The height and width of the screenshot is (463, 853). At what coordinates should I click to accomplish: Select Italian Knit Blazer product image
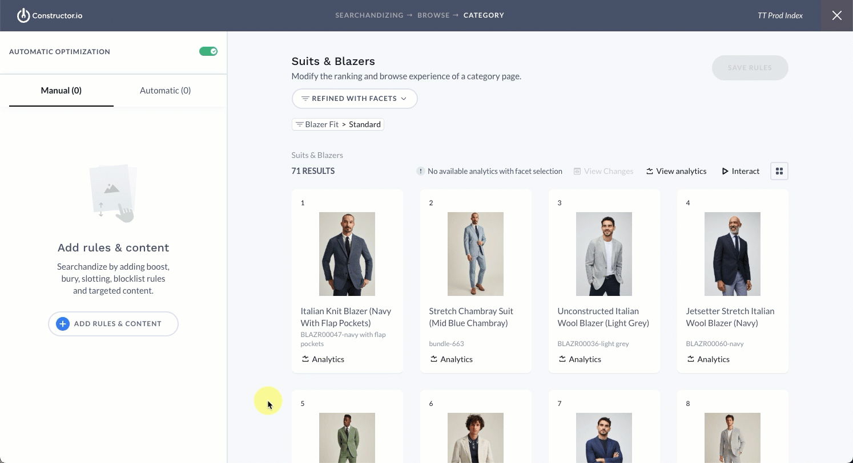coord(347,254)
